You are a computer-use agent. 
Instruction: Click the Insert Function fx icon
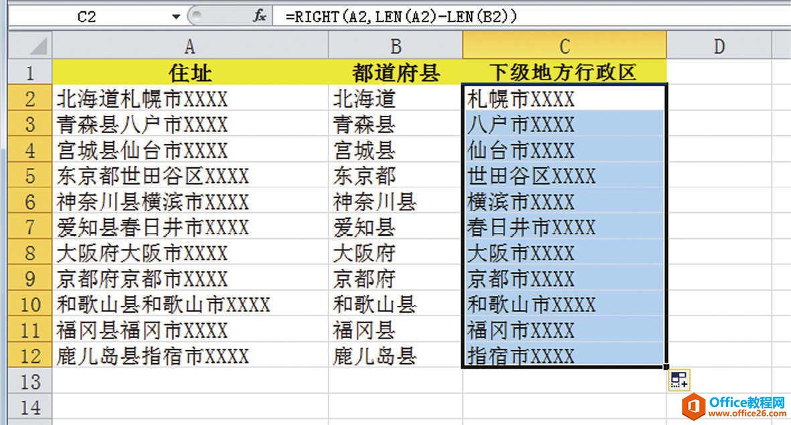[260, 16]
